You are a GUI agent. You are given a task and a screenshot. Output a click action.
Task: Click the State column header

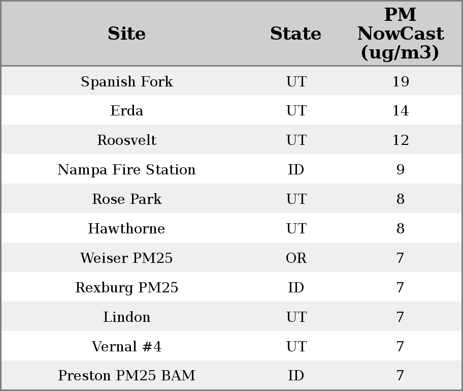click(295, 34)
